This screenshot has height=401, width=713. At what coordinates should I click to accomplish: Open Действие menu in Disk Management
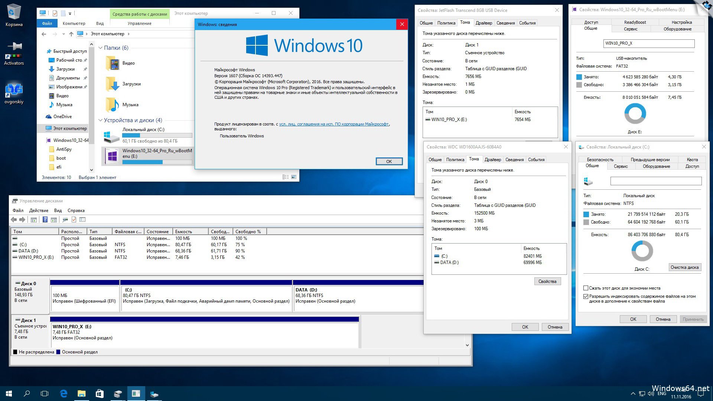point(39,211)
